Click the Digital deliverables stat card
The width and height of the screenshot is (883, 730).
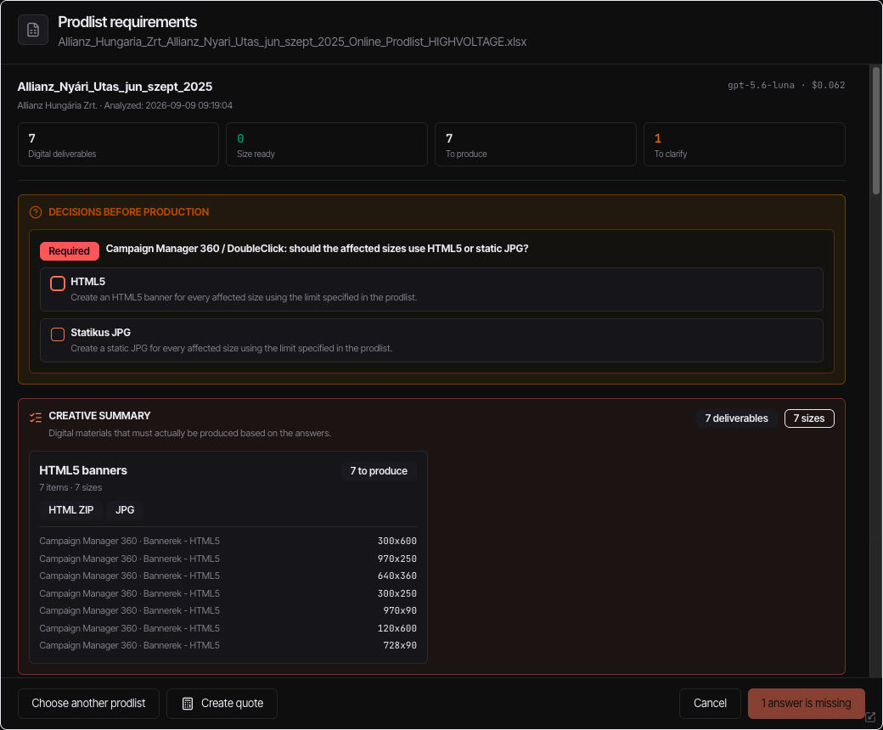(x=118, y=144)
